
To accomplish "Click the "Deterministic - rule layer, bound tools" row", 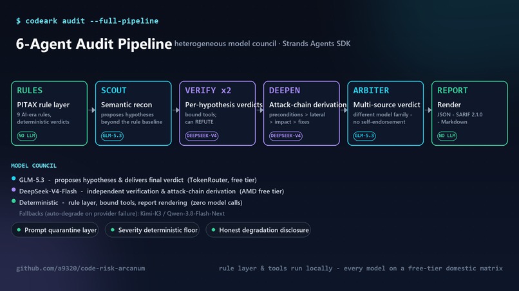I will 131,202.
